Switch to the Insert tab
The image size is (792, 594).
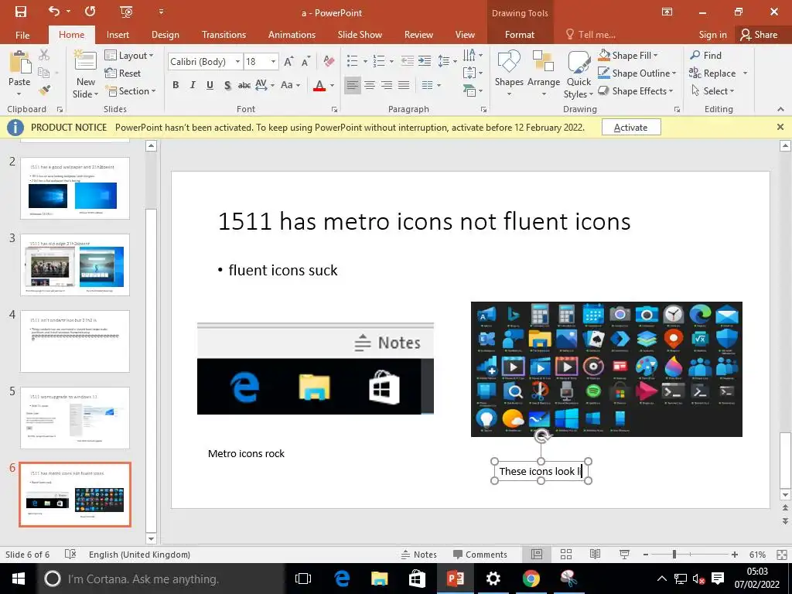(x=118, y=35)
